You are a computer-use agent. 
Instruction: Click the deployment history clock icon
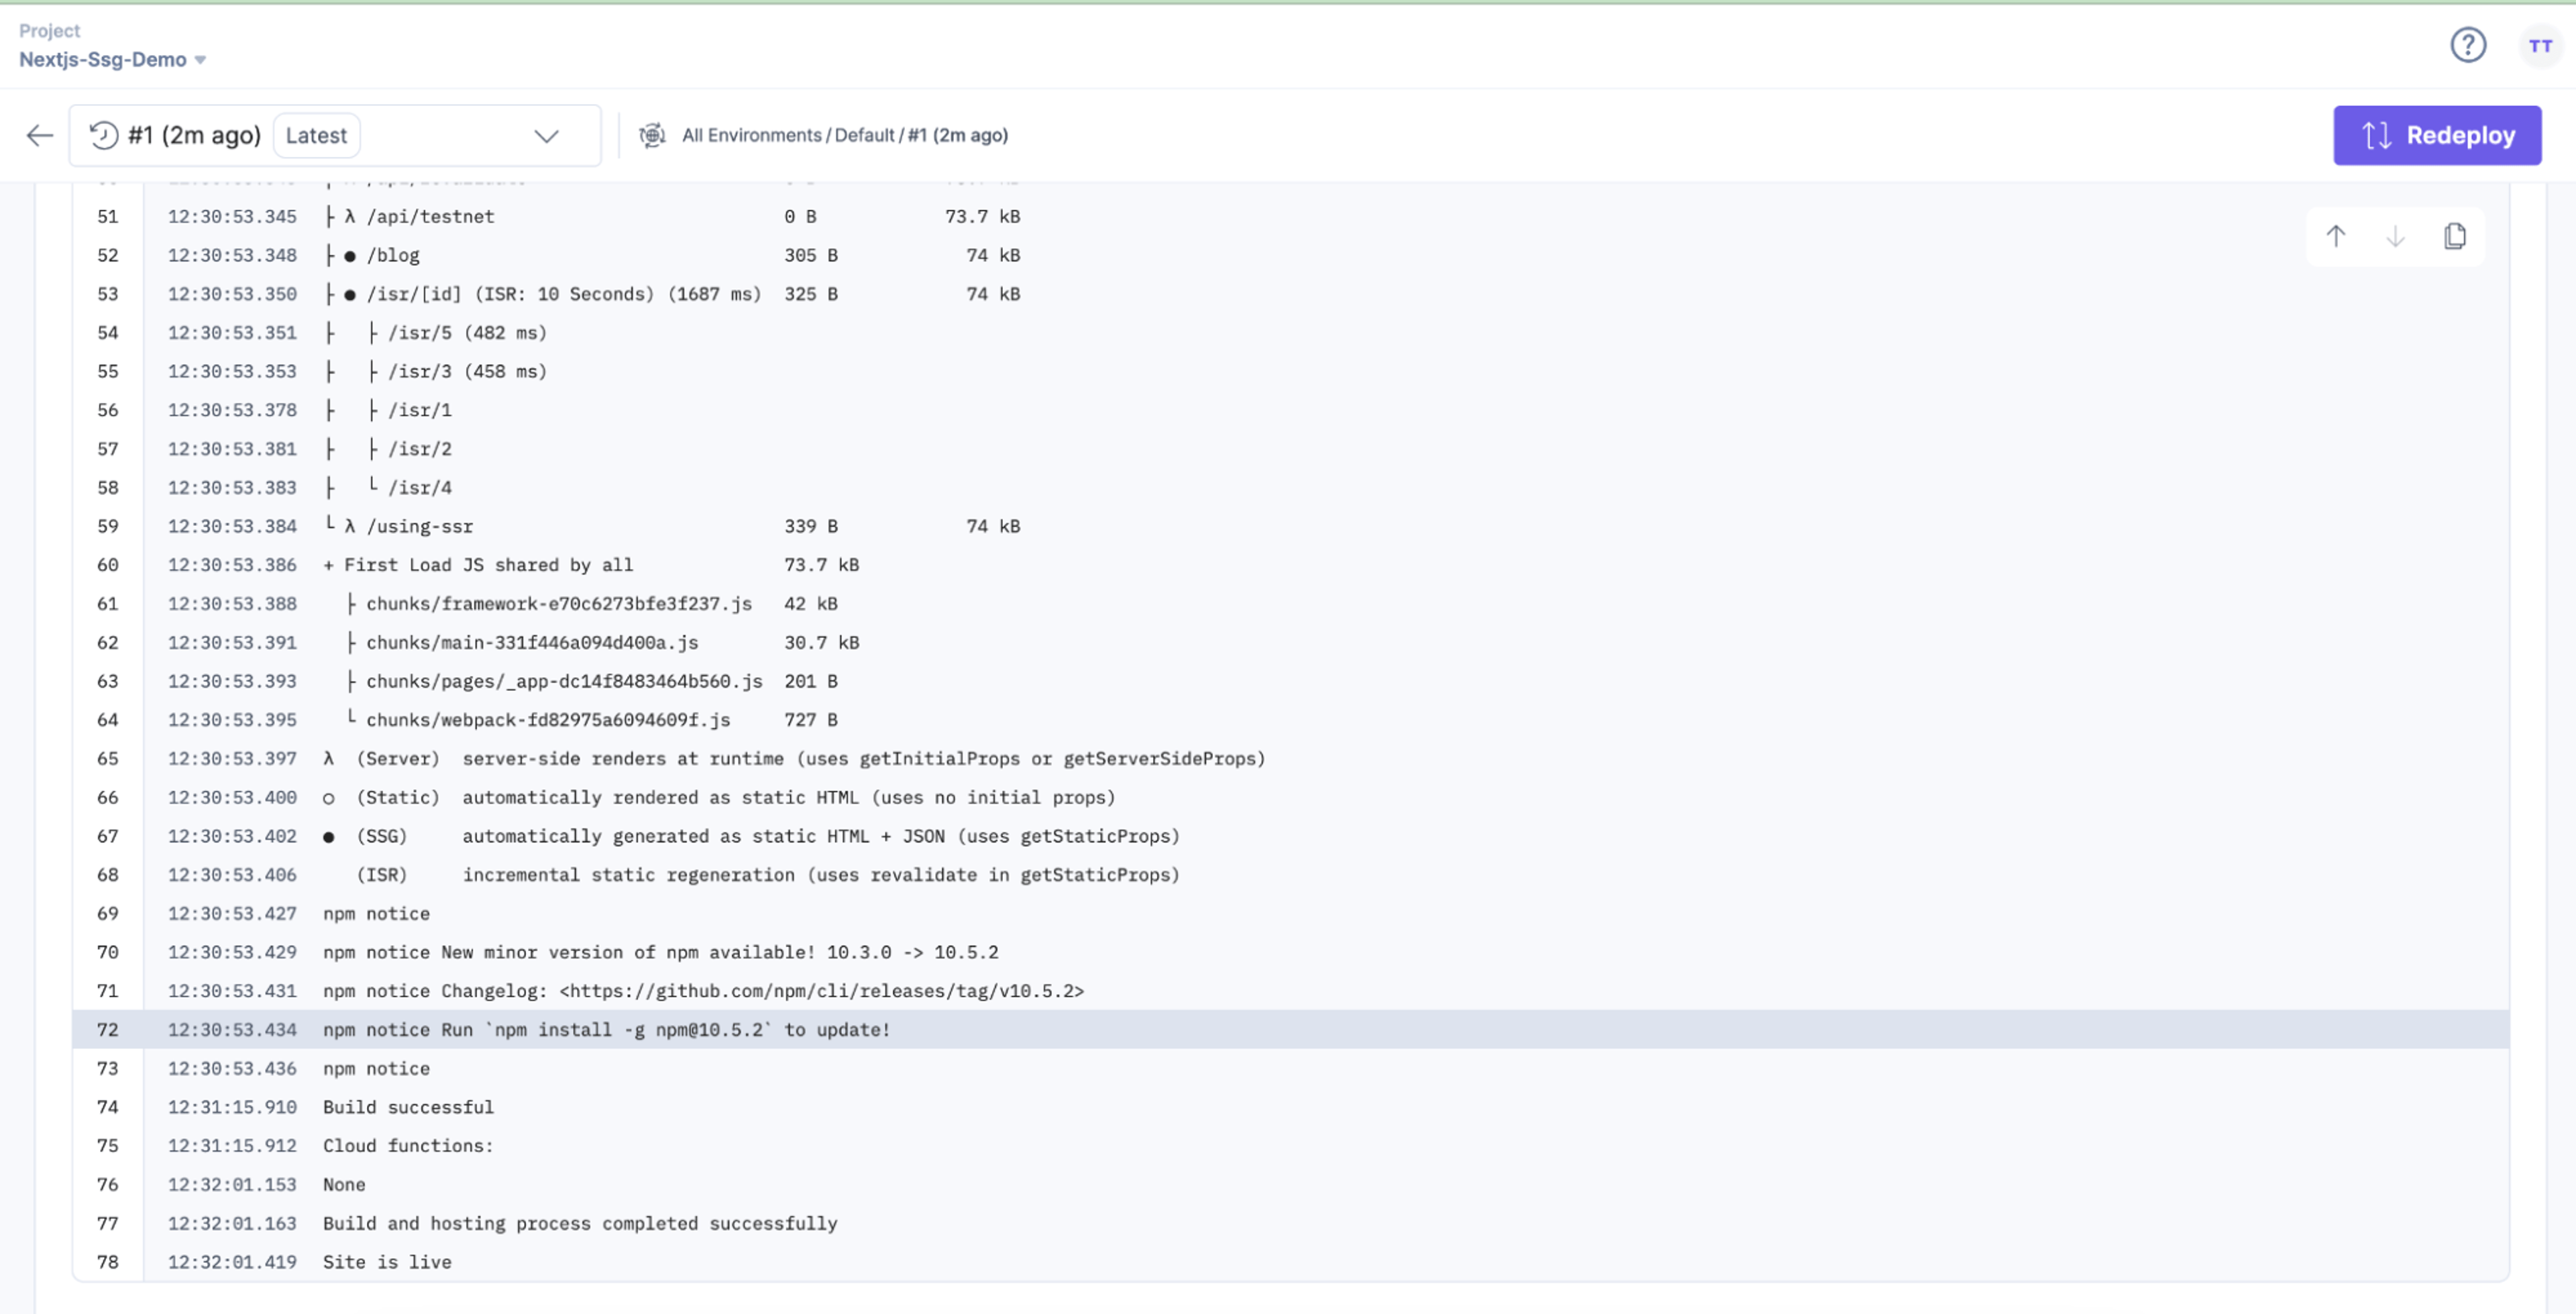pyautogui.click(x=104, y=135)
